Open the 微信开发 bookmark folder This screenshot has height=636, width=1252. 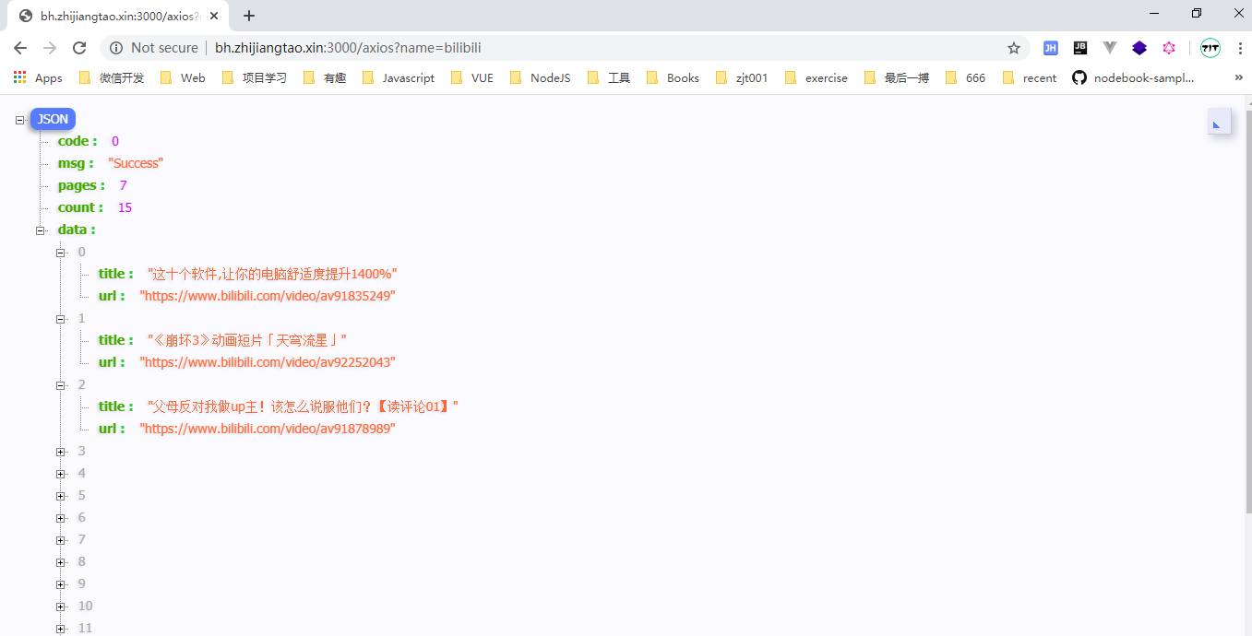[x=112, y=78]
